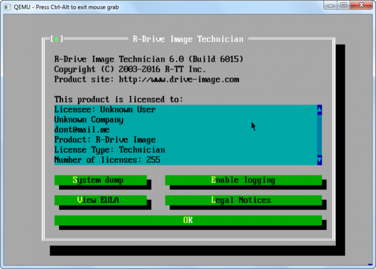Minimize the QEMU window
The width and height of the screenshot is (376, 269).
tap(330, 5)
